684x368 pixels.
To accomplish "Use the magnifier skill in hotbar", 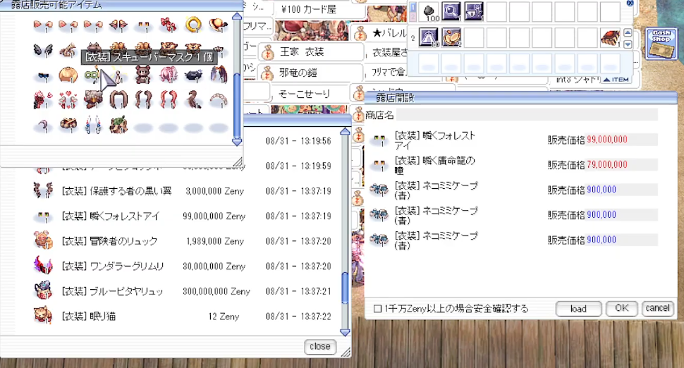I will (x=451, y=11).
